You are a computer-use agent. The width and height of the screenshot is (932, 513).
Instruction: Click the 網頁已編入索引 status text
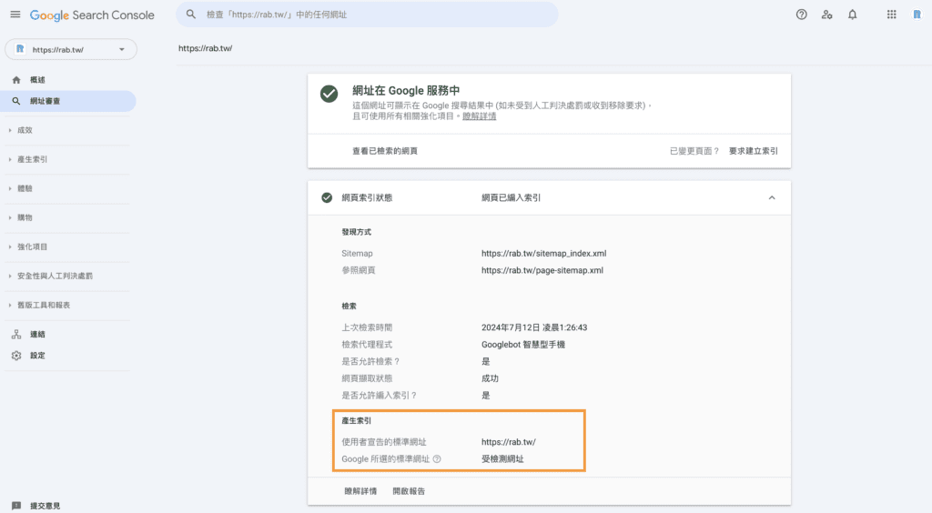coord(512,197)
